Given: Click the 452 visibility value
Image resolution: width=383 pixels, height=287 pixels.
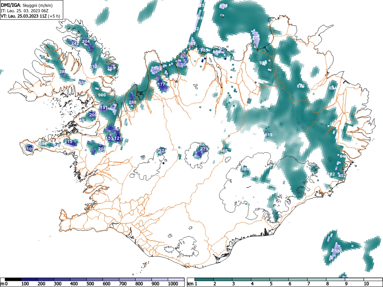Looking at the screenshot, I should pos(342,176).
